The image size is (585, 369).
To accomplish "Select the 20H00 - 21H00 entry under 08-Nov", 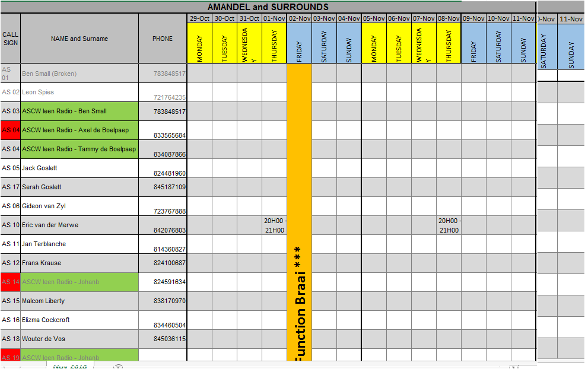I will (x=449, y=225).
